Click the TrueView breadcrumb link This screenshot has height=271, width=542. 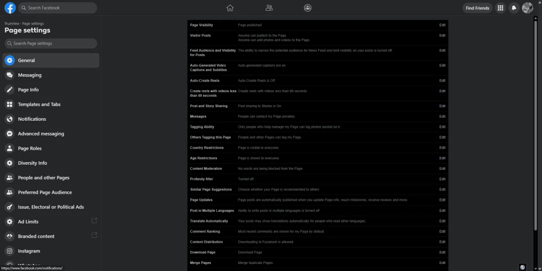12,24
